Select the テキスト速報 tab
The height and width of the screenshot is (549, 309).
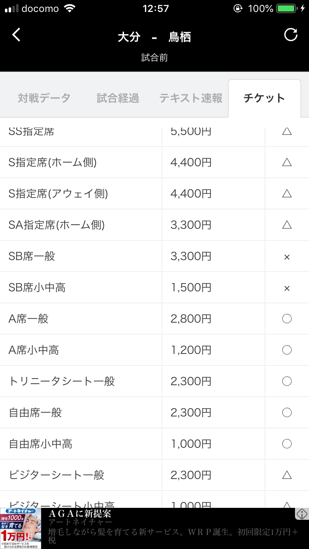point(191,98)
